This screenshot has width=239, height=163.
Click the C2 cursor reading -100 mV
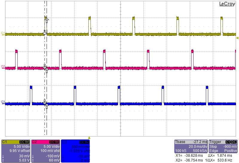pyautogui.click(x=53, y=156)
